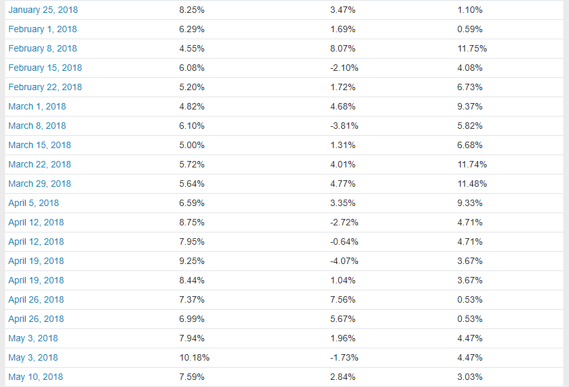The width and height of the screenshot is (569, 387).
Task: Open May 3, 2018 link beside 10.18%
Action: tap(33, 357)
